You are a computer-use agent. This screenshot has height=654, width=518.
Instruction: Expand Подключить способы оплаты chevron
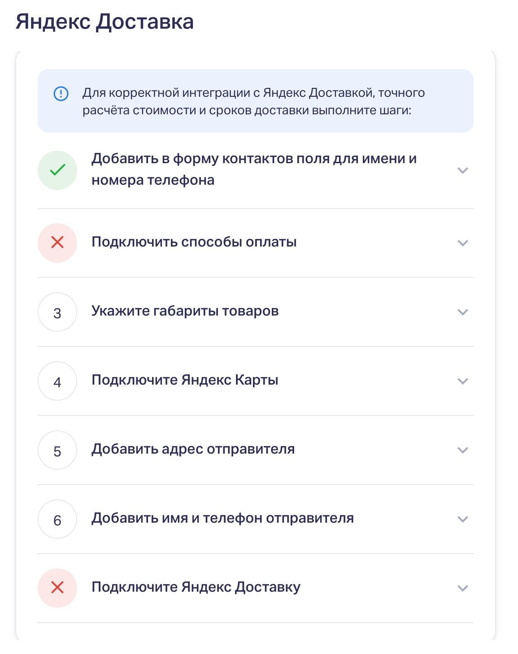(x=462, y=243)
